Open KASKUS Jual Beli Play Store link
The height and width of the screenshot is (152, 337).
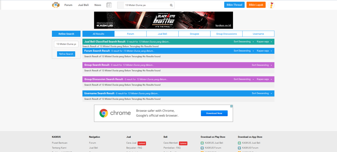(214, 143)
